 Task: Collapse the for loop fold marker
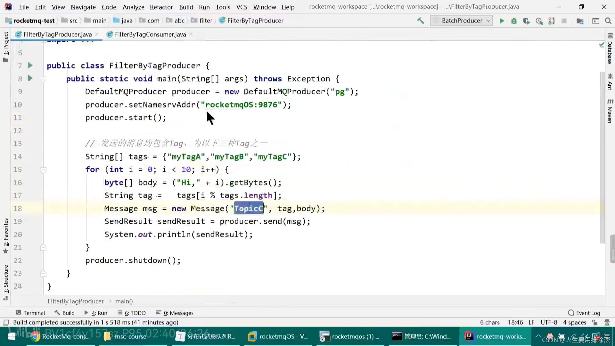point(44,170)
